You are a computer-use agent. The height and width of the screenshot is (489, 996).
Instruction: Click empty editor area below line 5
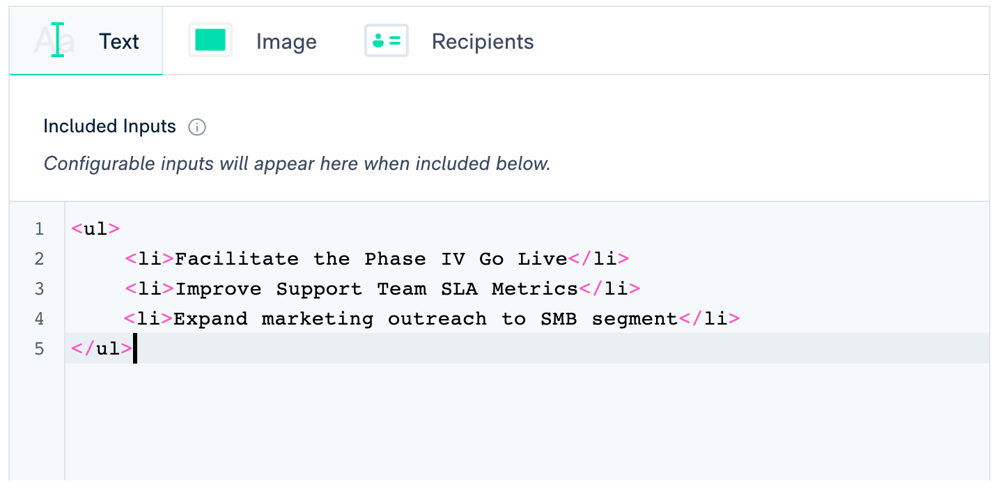tap(488, 425)
